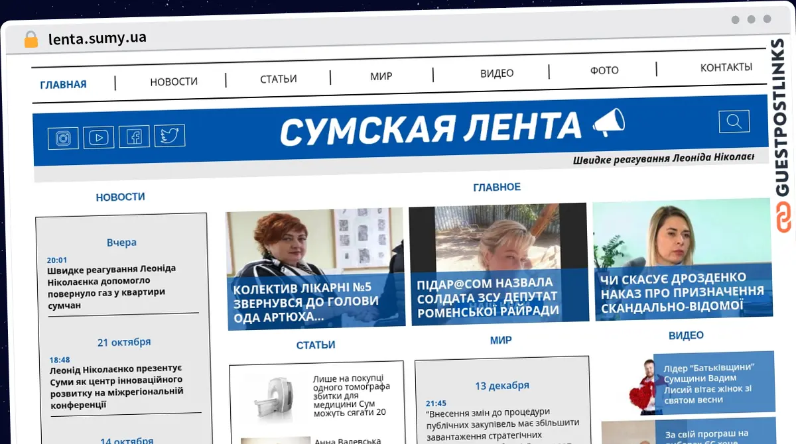Open the tomograph purchase article link
Viewport: 796px width, 444px height.
(350, 395)
